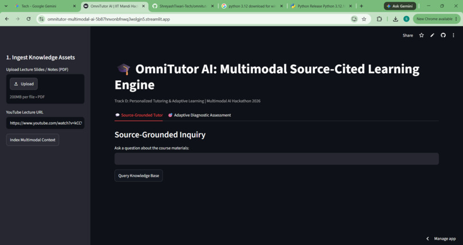The height and width of the screenshot is (245, 463).
Task: Click the YouTube Lecture URL field
Action: coord(45,123)
